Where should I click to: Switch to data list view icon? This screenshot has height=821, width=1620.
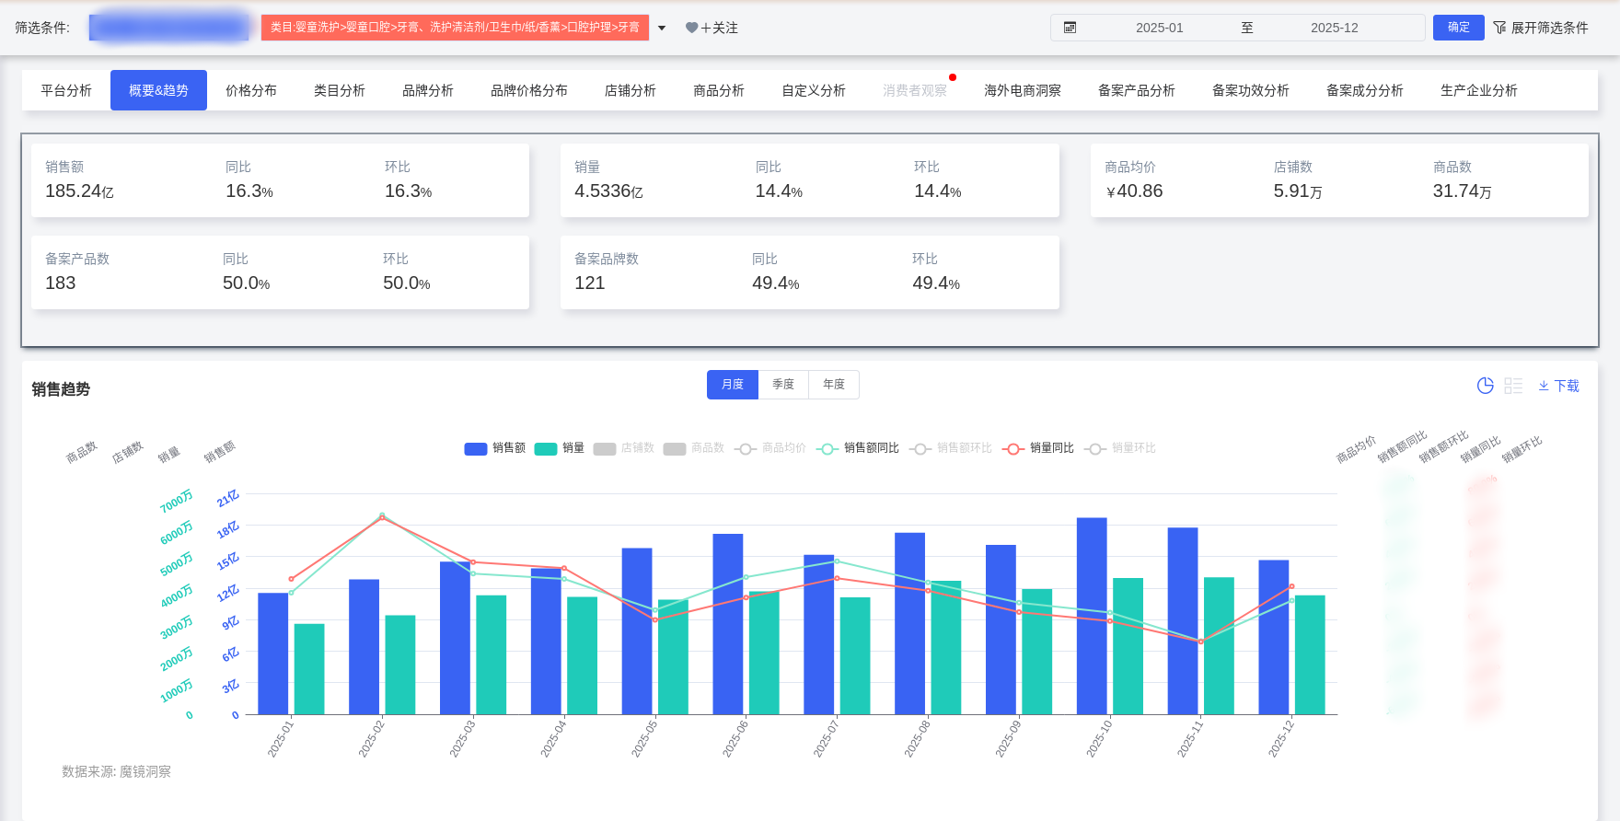1513,386
